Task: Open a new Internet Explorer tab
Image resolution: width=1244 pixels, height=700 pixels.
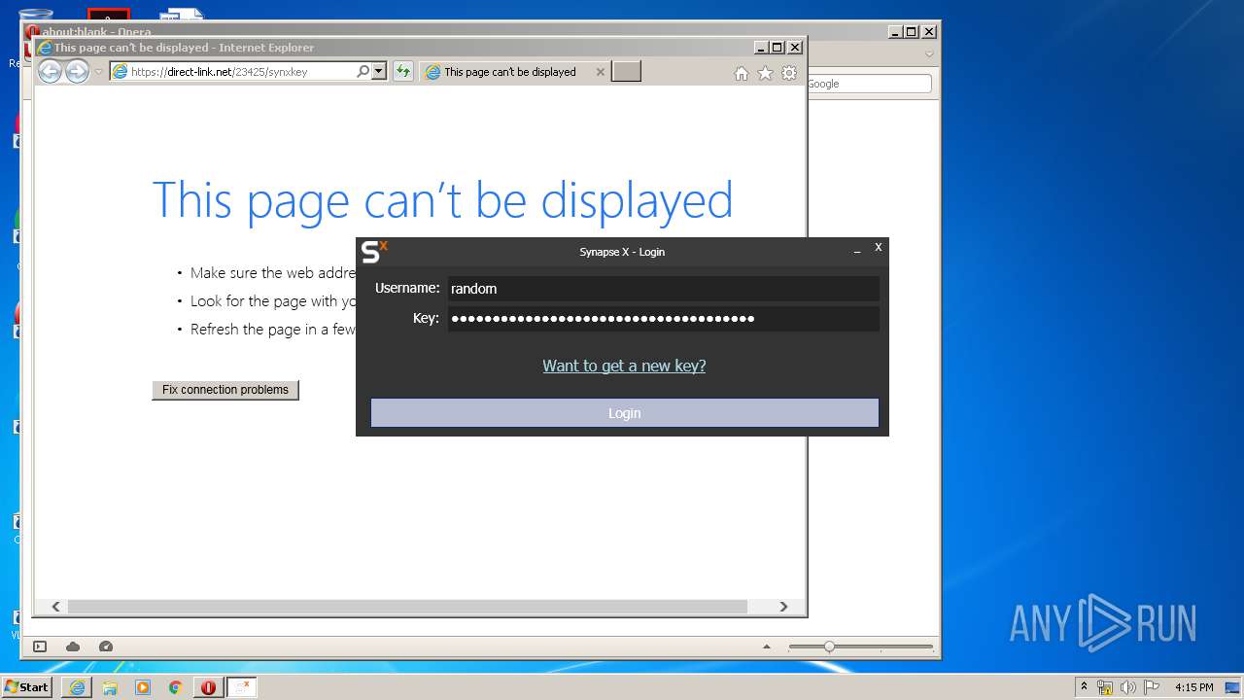Action: point(626,71)
